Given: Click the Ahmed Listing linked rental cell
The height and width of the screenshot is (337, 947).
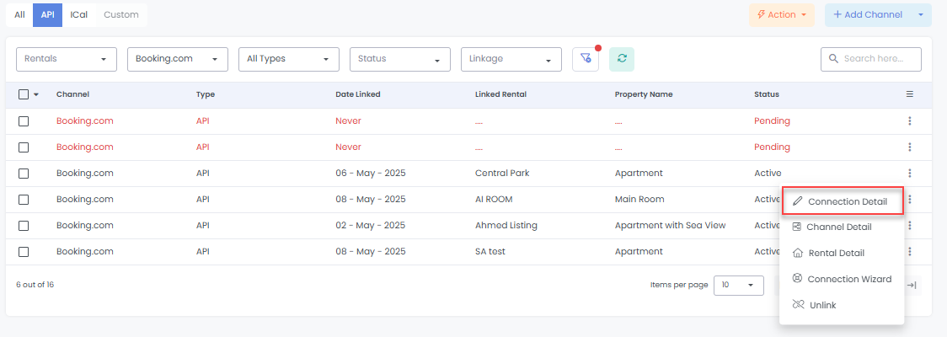Looking at the screenshot, I should click(506, 225).
